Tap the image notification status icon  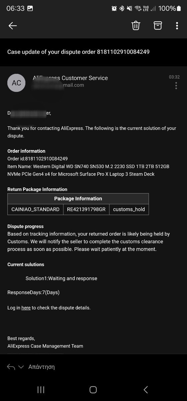(30, 9)
